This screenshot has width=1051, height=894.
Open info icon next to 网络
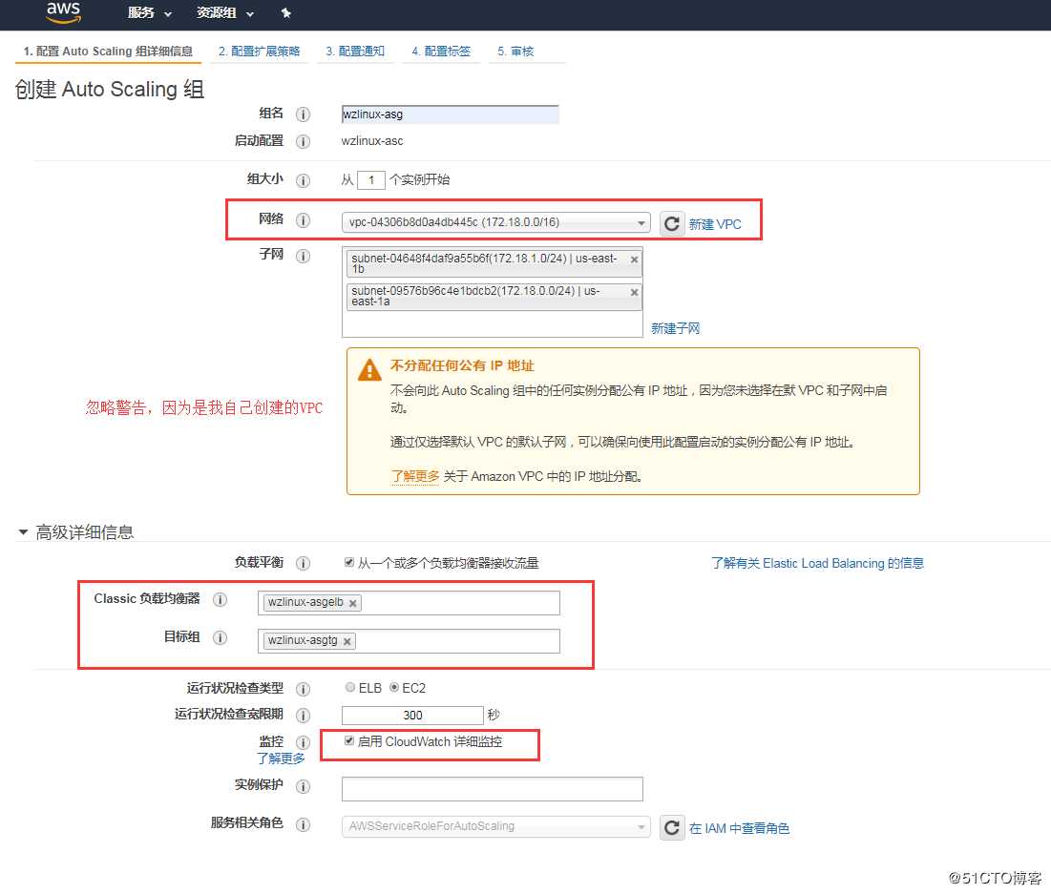coord(303,219)
